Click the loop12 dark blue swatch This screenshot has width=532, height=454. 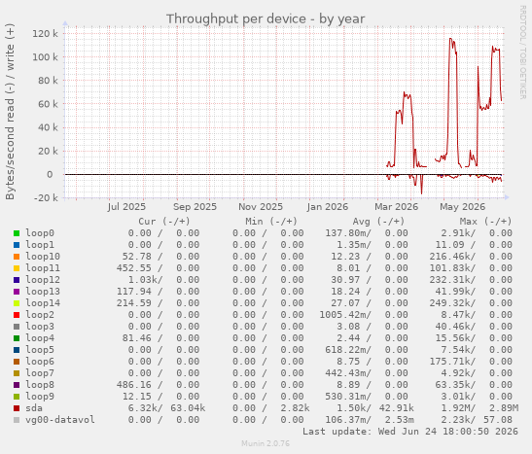17,280
